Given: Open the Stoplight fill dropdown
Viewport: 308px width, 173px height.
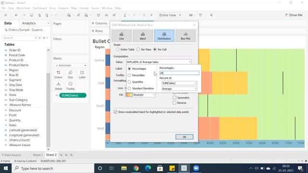Looking at the screenshot, I should tap(140, 95).
